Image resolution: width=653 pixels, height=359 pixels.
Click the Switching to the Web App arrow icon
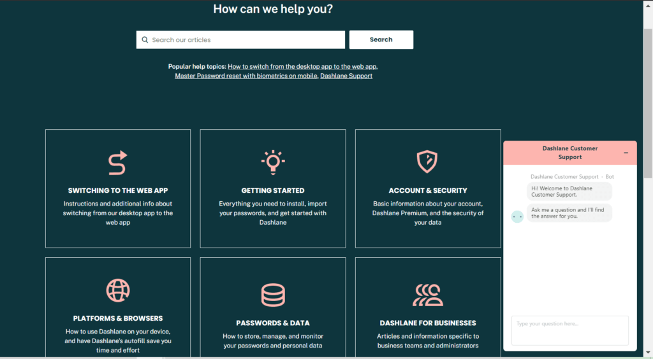coord(118,162)
